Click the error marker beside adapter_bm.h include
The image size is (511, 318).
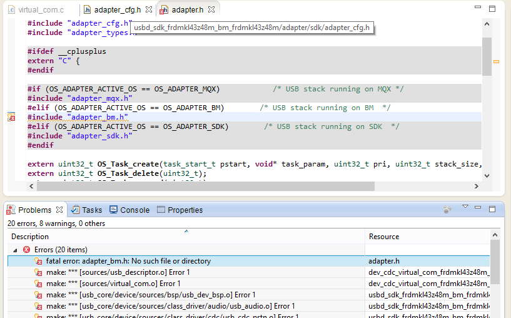click(11, 117)
